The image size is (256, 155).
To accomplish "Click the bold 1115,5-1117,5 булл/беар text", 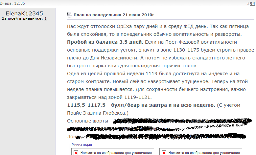I will point(141,105).
